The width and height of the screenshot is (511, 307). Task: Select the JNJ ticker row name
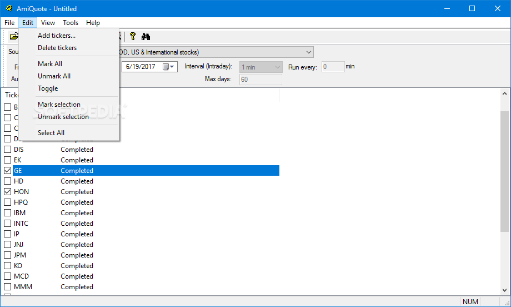point(18,244)
